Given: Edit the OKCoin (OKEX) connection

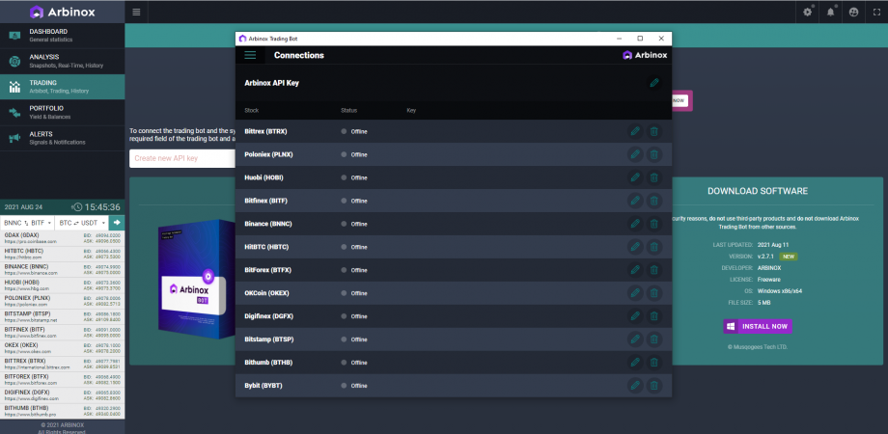Looking at the screenshot, I should pyautogui.click(x=635, y=293).
